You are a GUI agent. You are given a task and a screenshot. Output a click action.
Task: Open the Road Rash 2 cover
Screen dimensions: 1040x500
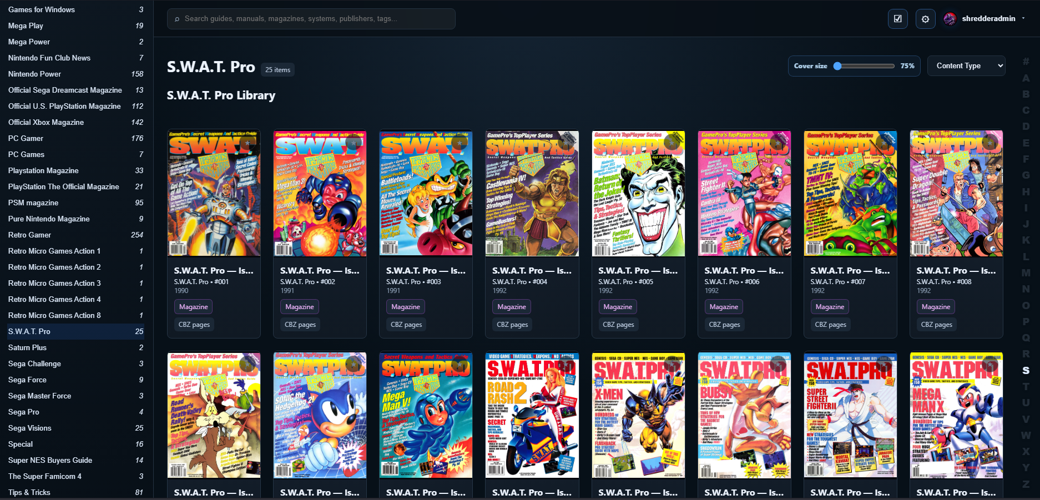point(532,415)
